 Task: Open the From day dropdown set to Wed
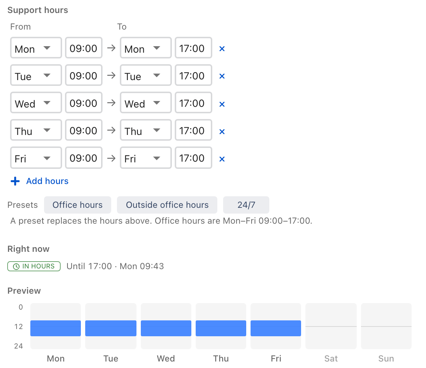point(36,103)
